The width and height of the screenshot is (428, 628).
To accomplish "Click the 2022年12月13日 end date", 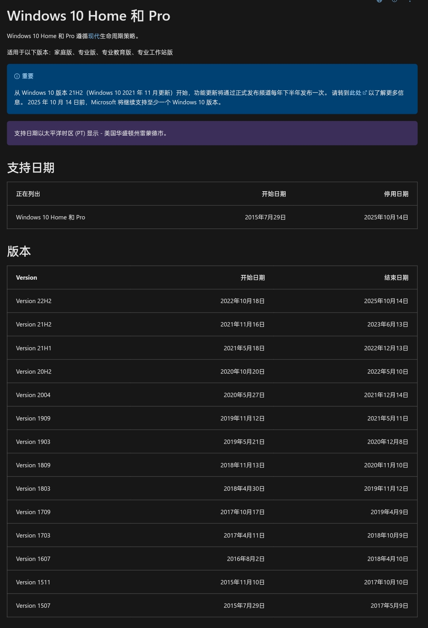I will 386,348.
